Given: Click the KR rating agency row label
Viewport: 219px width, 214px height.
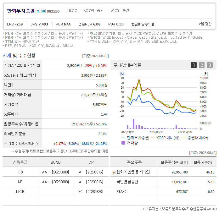Looking at the screenshot, I should pyautogui.click(x=20, y=182).
